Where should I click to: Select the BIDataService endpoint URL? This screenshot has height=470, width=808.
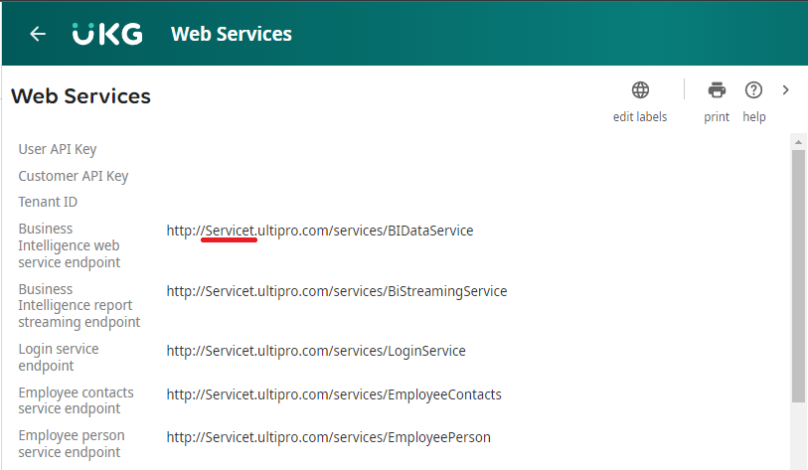point(319,231)
